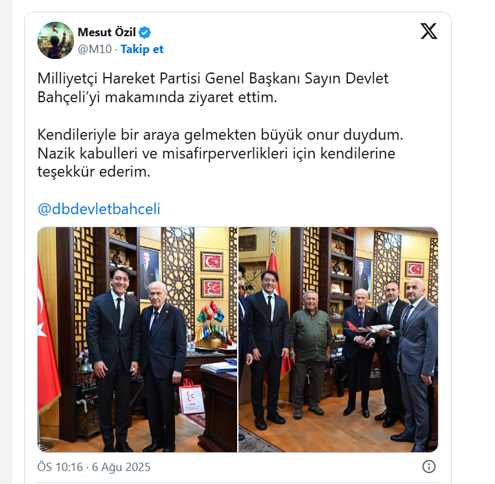Click the tweet's first paragraph about Devlet Bahçeli
Viewport: 495px width, 484px height.
tap(213, 87)
